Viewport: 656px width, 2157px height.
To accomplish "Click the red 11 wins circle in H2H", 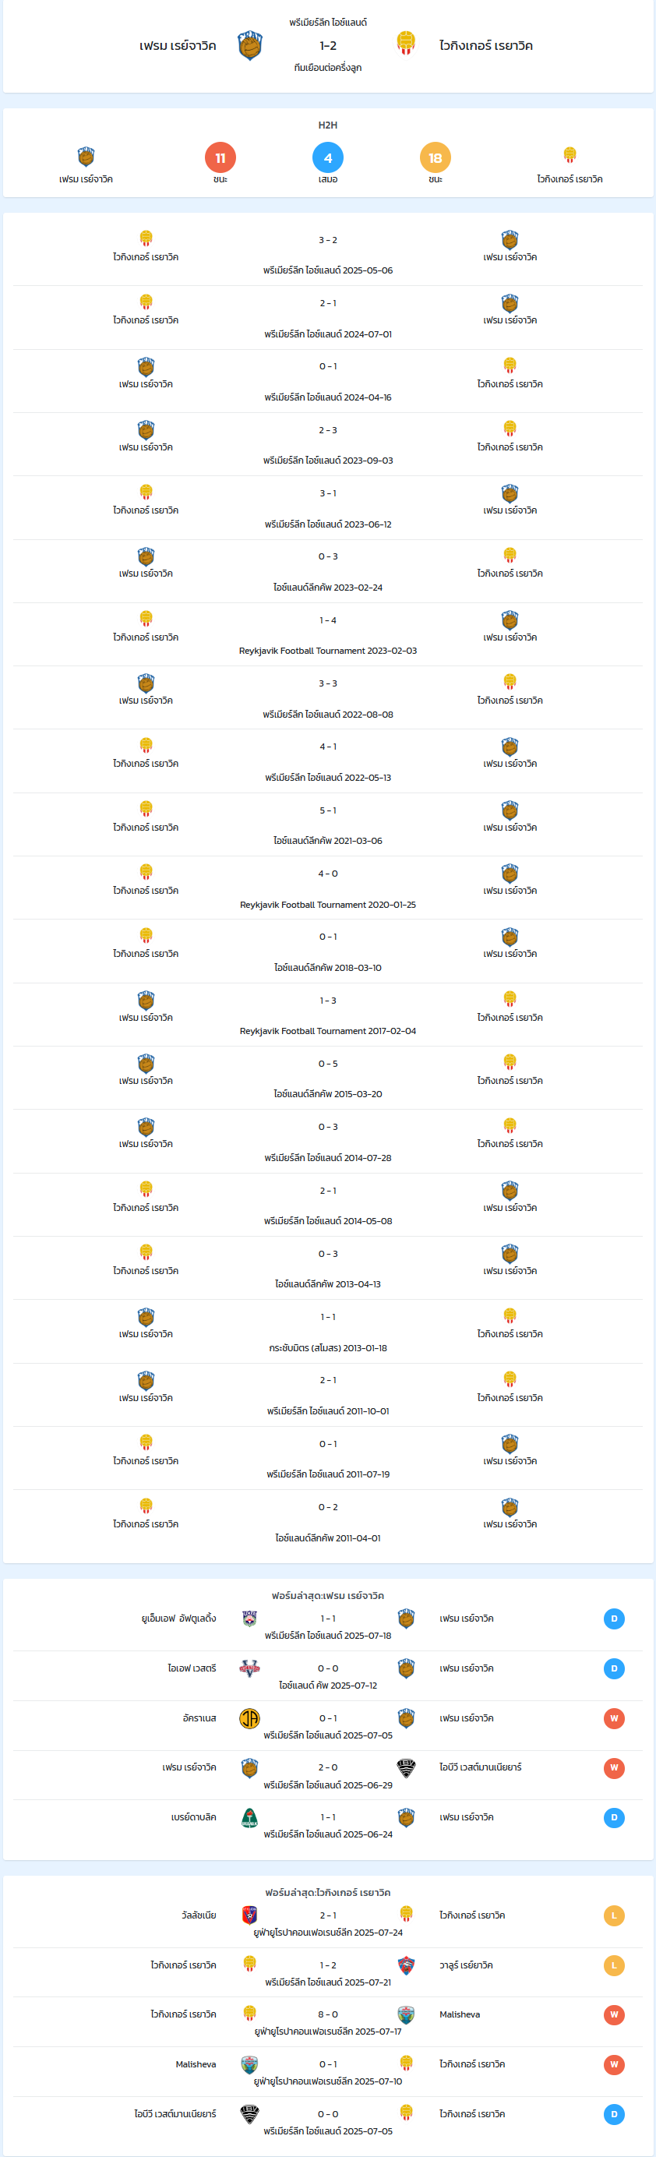I will tap(220, 157).
